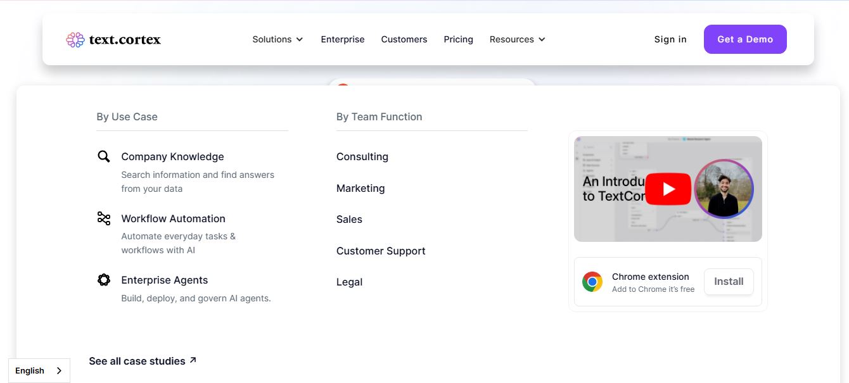
Task: Click the Get a Demo button
Action: point(745,39)
